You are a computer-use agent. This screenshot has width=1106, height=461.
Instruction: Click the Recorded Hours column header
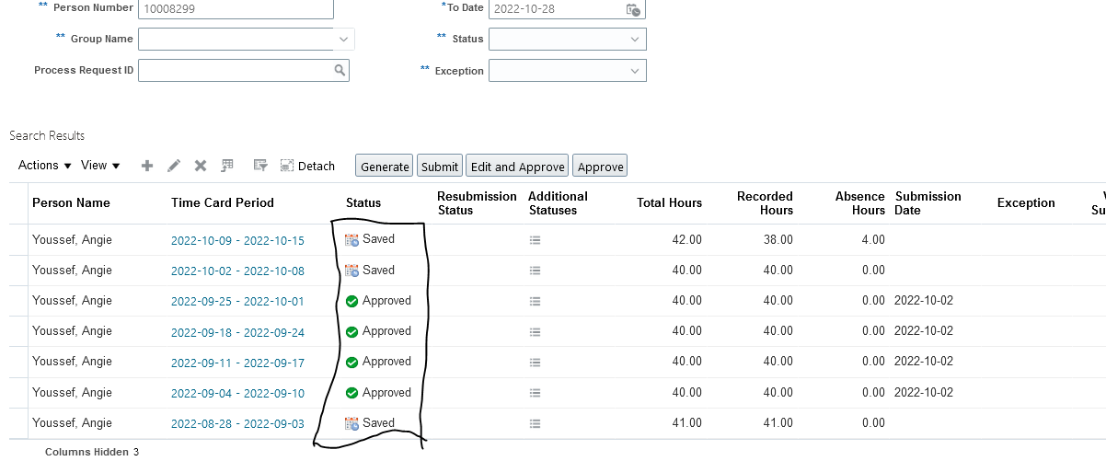(x=765, y=202)
